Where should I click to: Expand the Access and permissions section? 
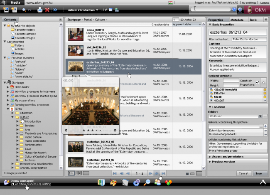click(x=210, y=157)
